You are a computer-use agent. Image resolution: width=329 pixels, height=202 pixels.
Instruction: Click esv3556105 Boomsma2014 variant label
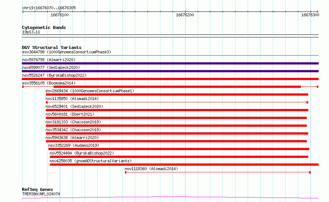point(49,83)
